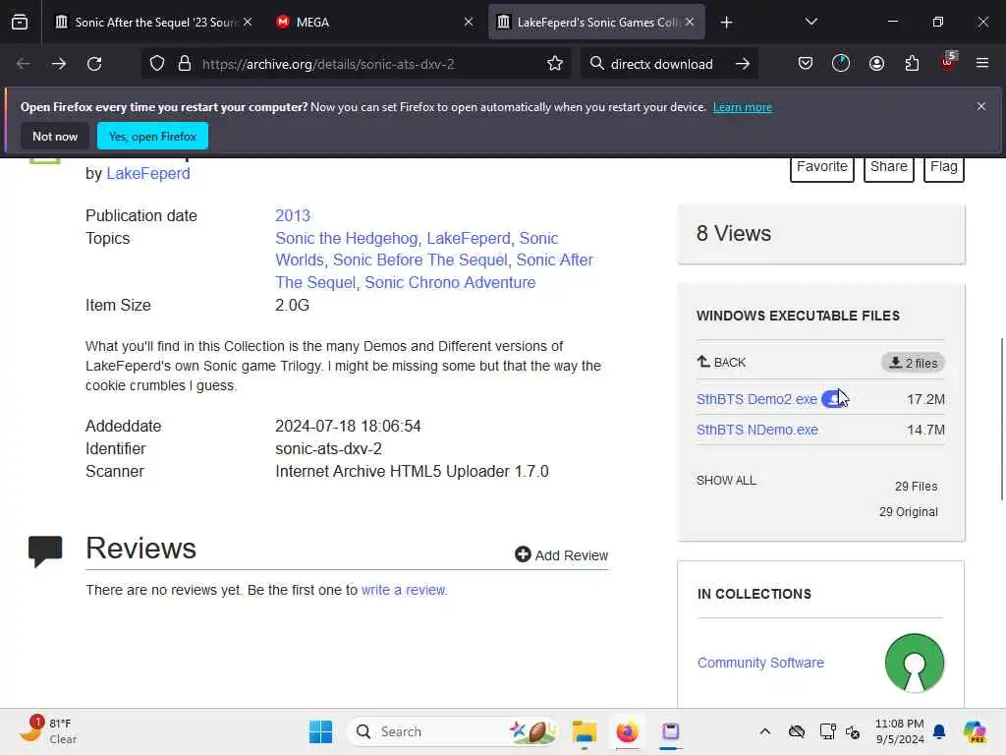Click the Flag button
Viewport: 1006px width, 755px height.
pyautogui.click(x=944, y=168)
